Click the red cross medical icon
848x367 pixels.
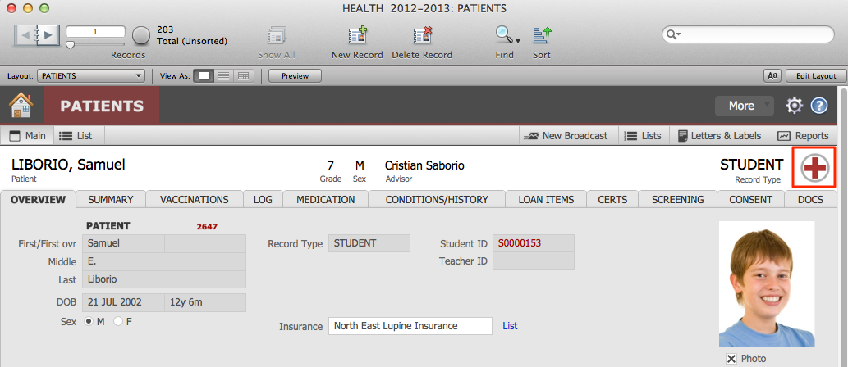[814, 168]
